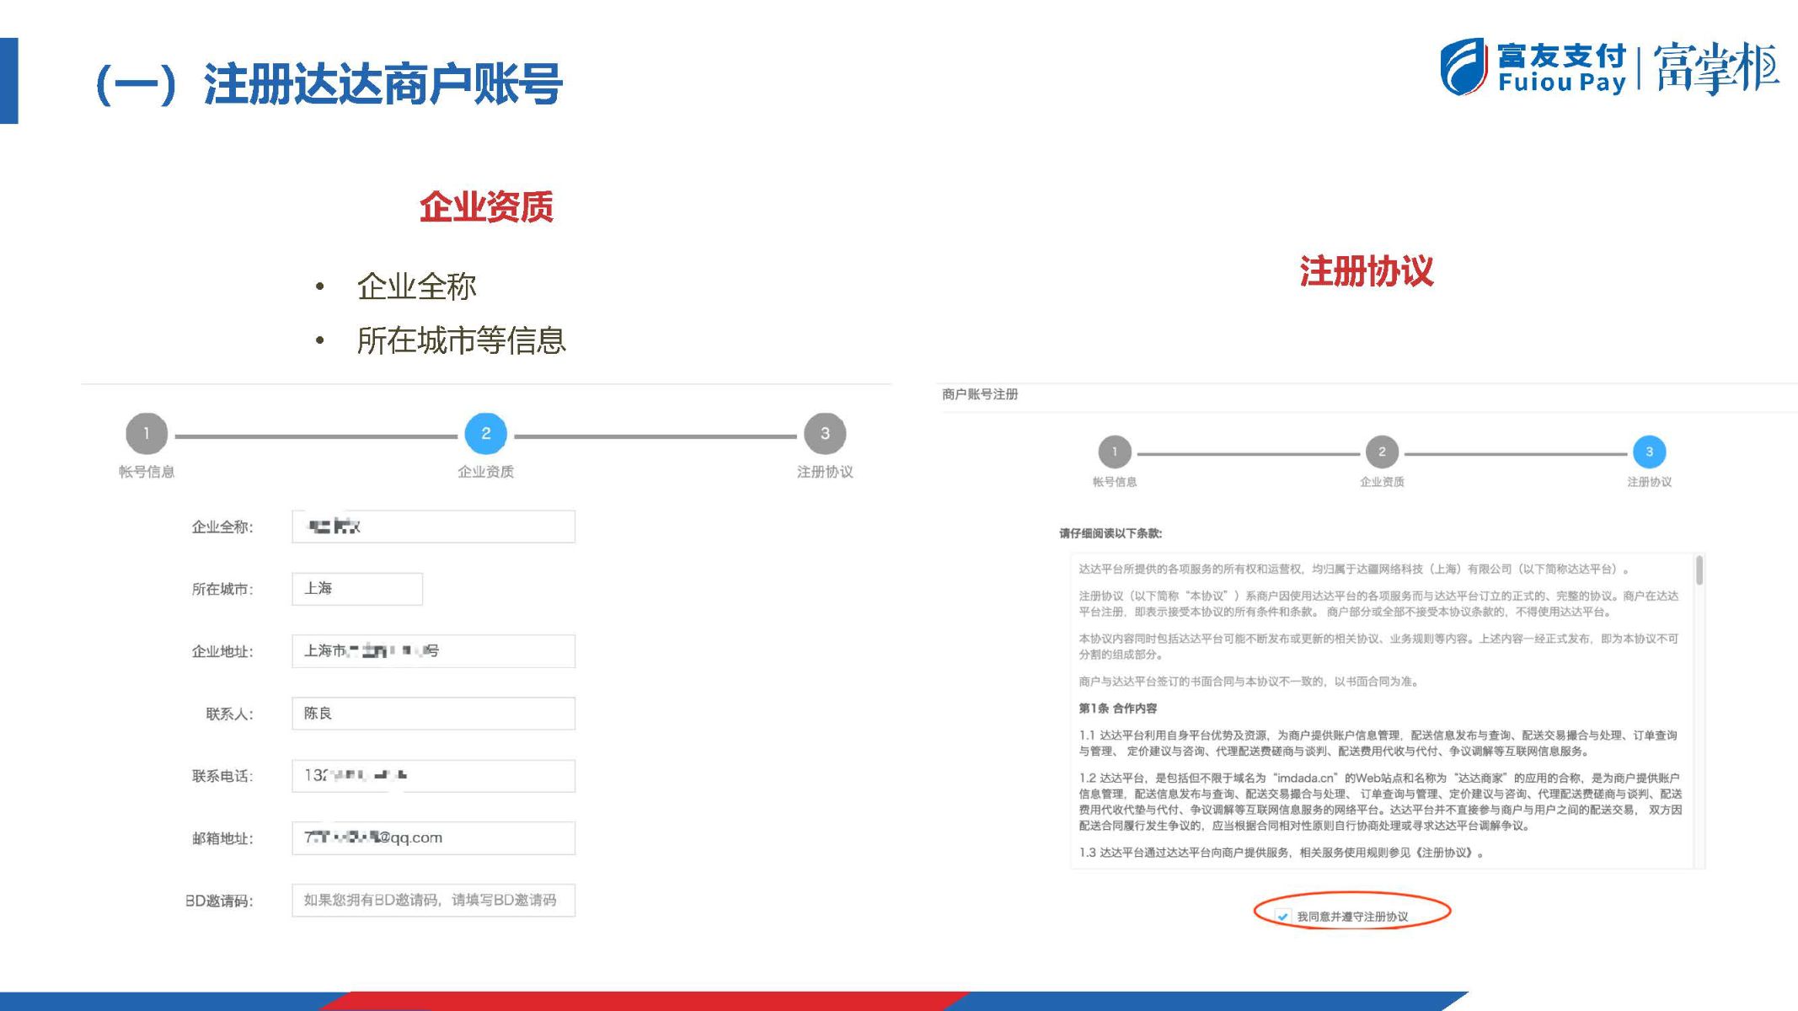Click the 企业地址: form label
The image size is (1798, 1011).
click(222, 652)
